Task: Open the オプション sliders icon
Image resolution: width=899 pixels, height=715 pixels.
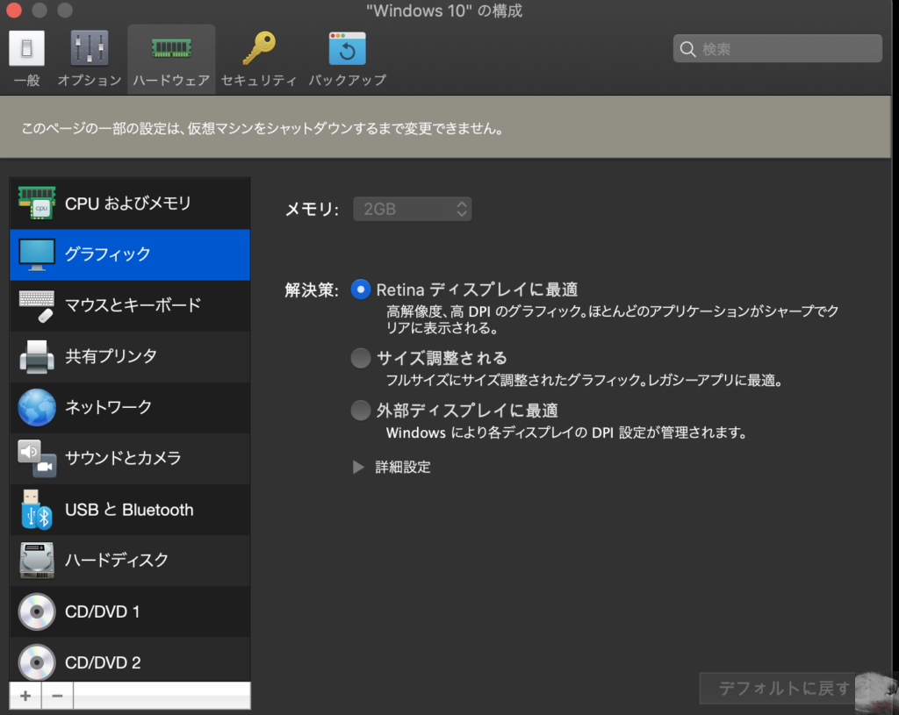Action: (90, 47)
